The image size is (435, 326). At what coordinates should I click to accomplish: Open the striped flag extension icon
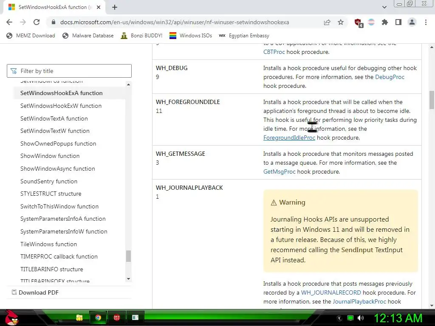[371, 22]
